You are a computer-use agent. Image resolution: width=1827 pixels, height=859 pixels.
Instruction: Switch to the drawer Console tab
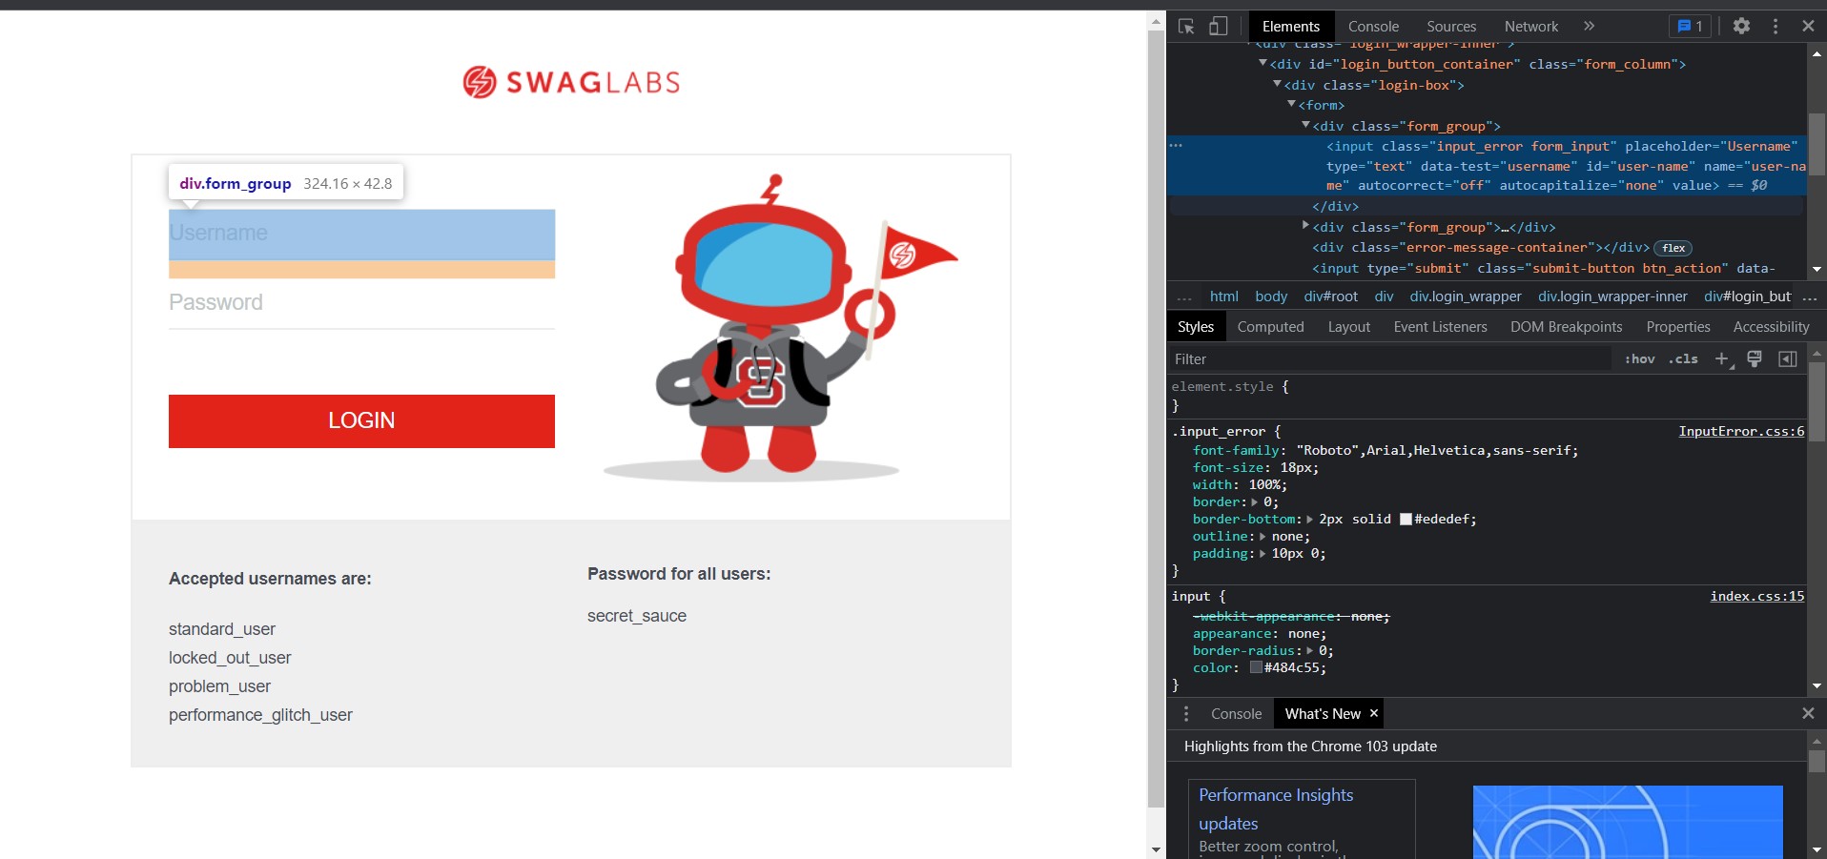[1236, 714]
